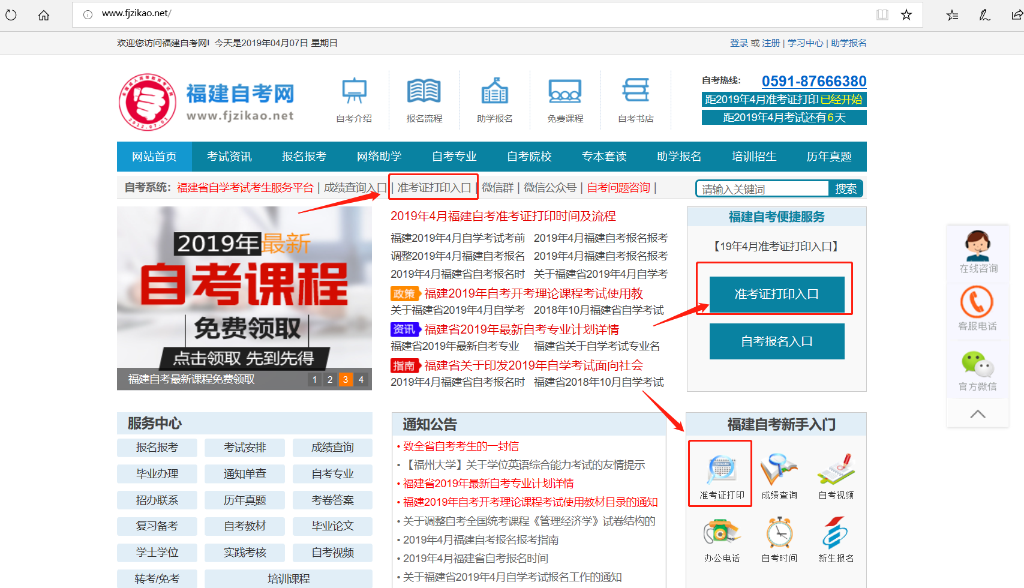This screenshot has width=1024, height=588.
Task: Open 在线咨询 customer service icon
Action: [x=978, y=249]
